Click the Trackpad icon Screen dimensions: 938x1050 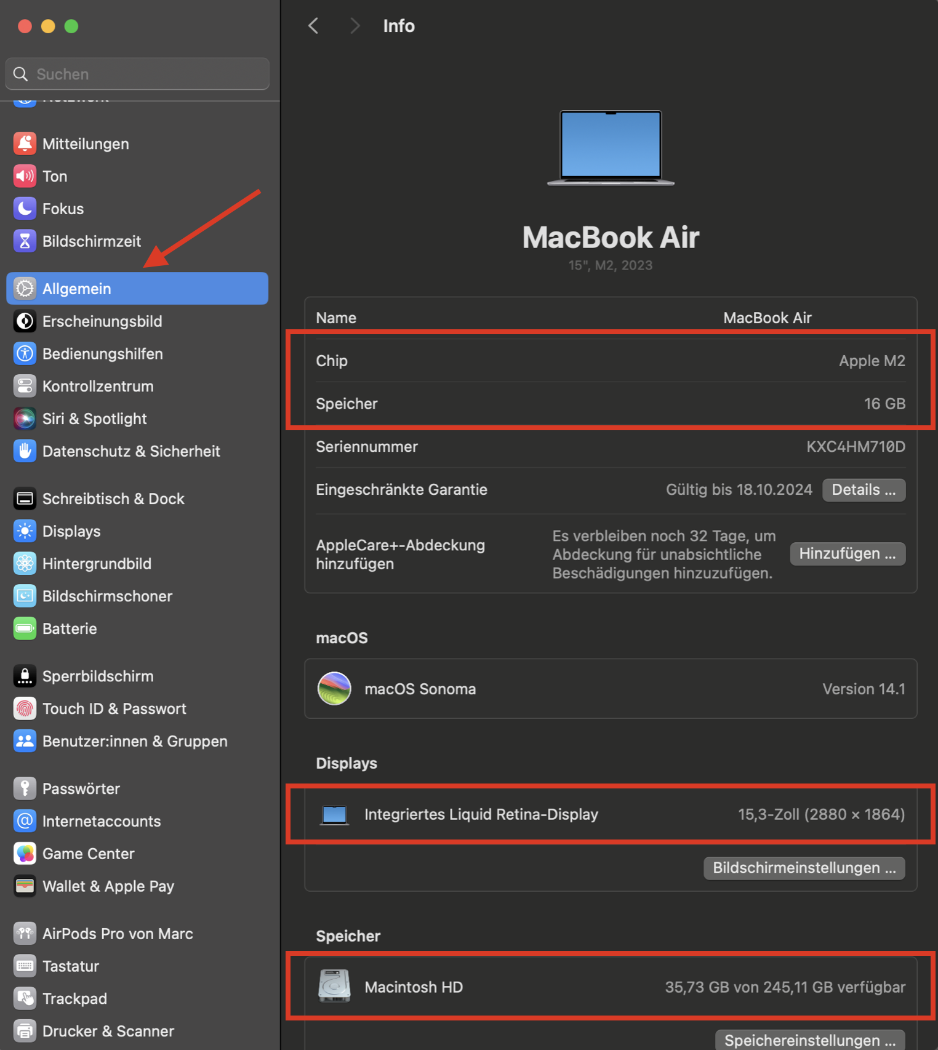tap(25, 998)
